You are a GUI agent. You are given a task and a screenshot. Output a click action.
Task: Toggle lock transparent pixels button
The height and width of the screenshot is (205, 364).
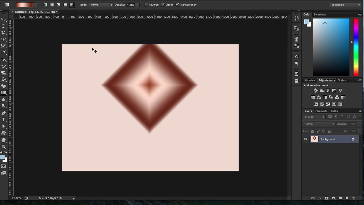[313, 131]
